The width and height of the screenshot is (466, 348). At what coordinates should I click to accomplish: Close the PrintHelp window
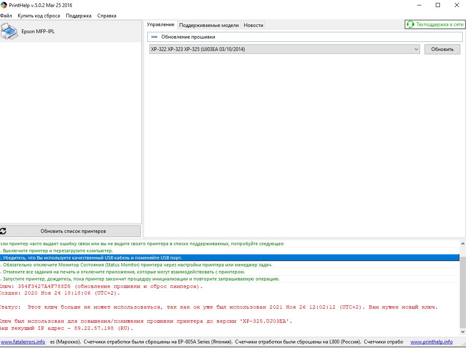(457, 5)
